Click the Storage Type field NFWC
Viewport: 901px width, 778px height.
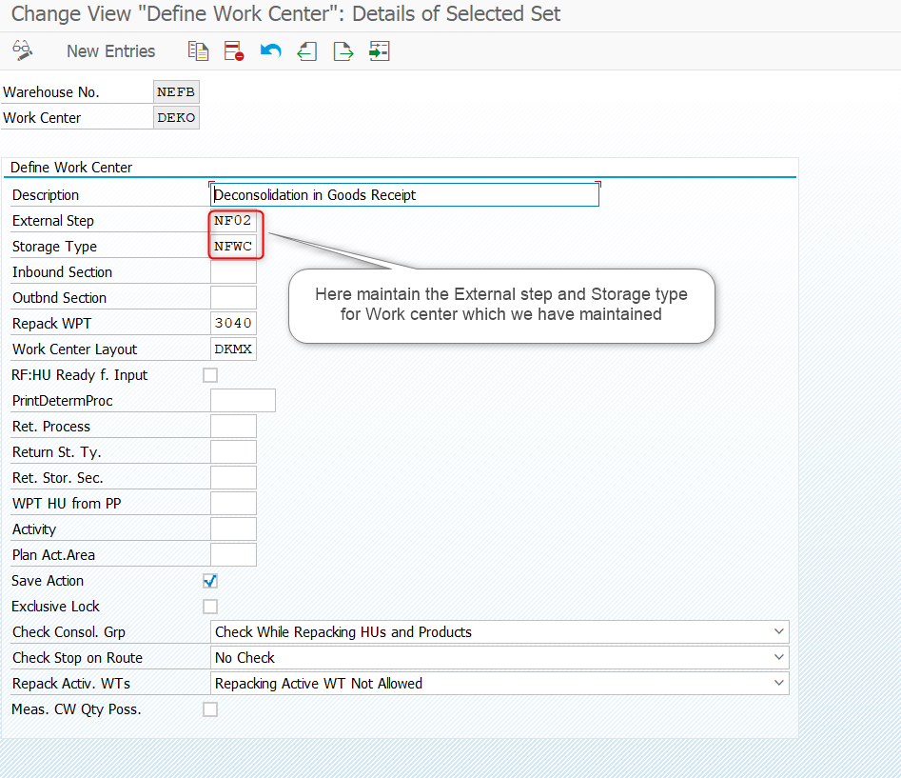pyautogui.click(x=233, y=247)
